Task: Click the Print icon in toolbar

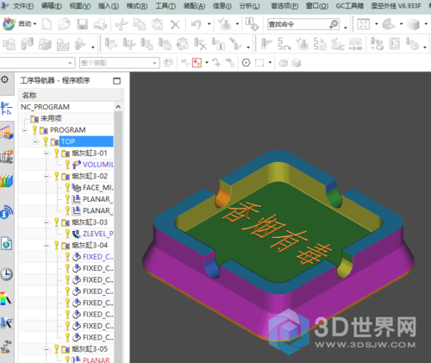Action: click(100, 24)
